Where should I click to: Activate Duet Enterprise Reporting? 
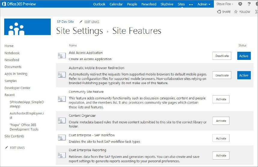pos(221,155)
